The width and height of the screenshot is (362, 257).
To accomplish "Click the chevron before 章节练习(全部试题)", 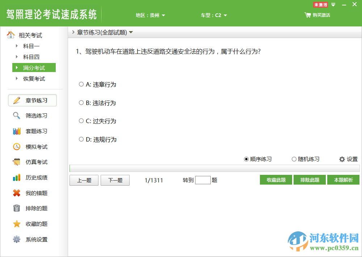I will tap(73, 32).
